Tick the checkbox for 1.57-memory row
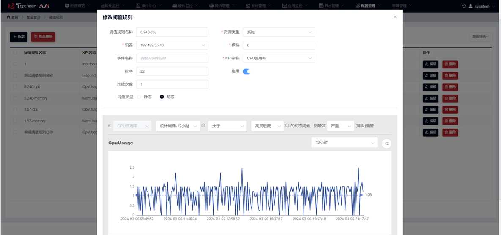501x235 pixels. point(15,121)
